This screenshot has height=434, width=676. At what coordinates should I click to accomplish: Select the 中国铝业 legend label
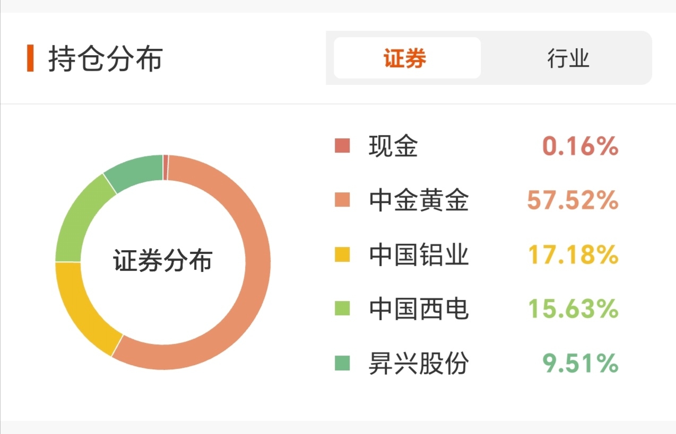click(419, 255)
